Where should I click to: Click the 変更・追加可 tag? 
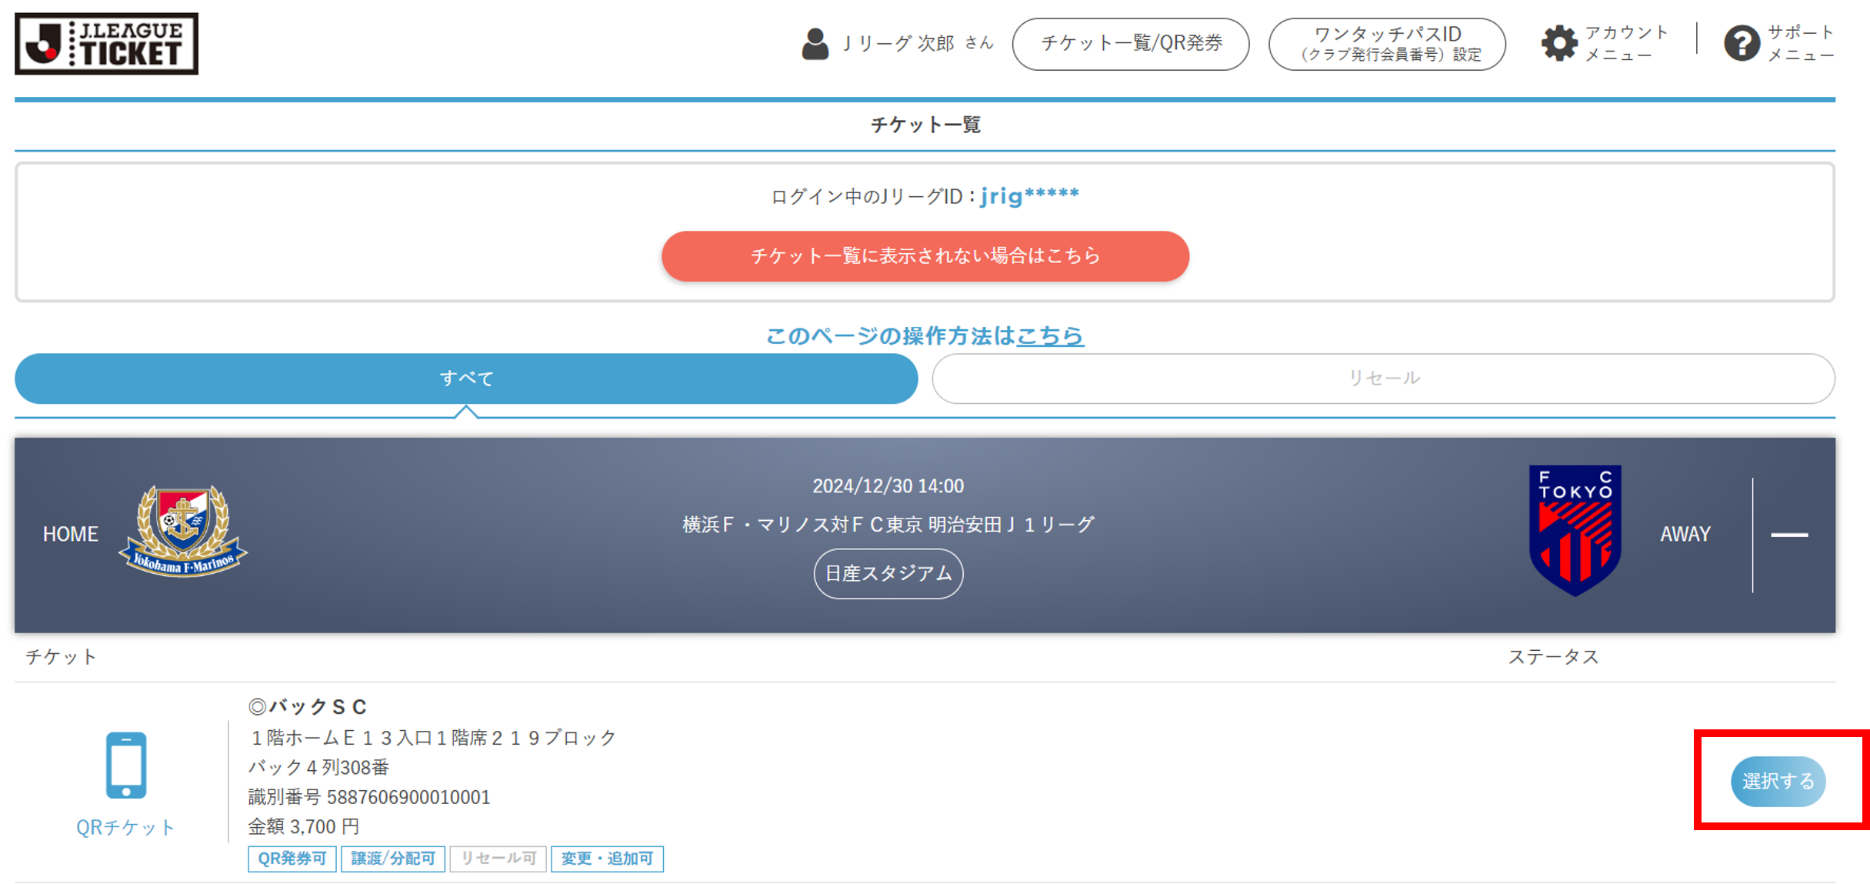point(607,859)
